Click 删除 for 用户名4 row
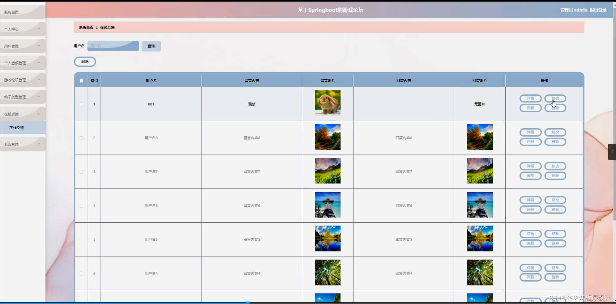This screenshot has height=304, width=616. tap(555, 277)
